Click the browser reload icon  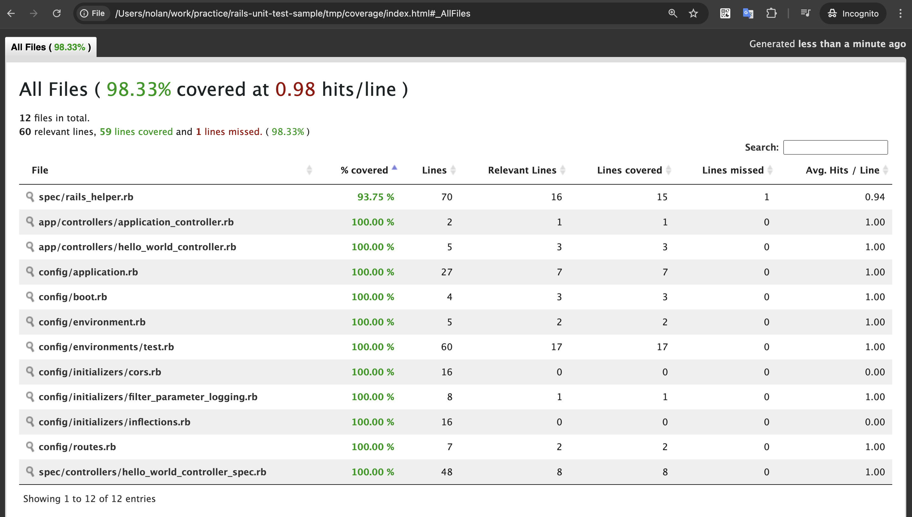click(x=57, y=13)
